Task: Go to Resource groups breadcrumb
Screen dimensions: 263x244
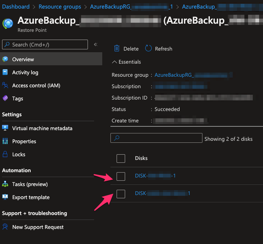Action: click(x=60, y=7)
